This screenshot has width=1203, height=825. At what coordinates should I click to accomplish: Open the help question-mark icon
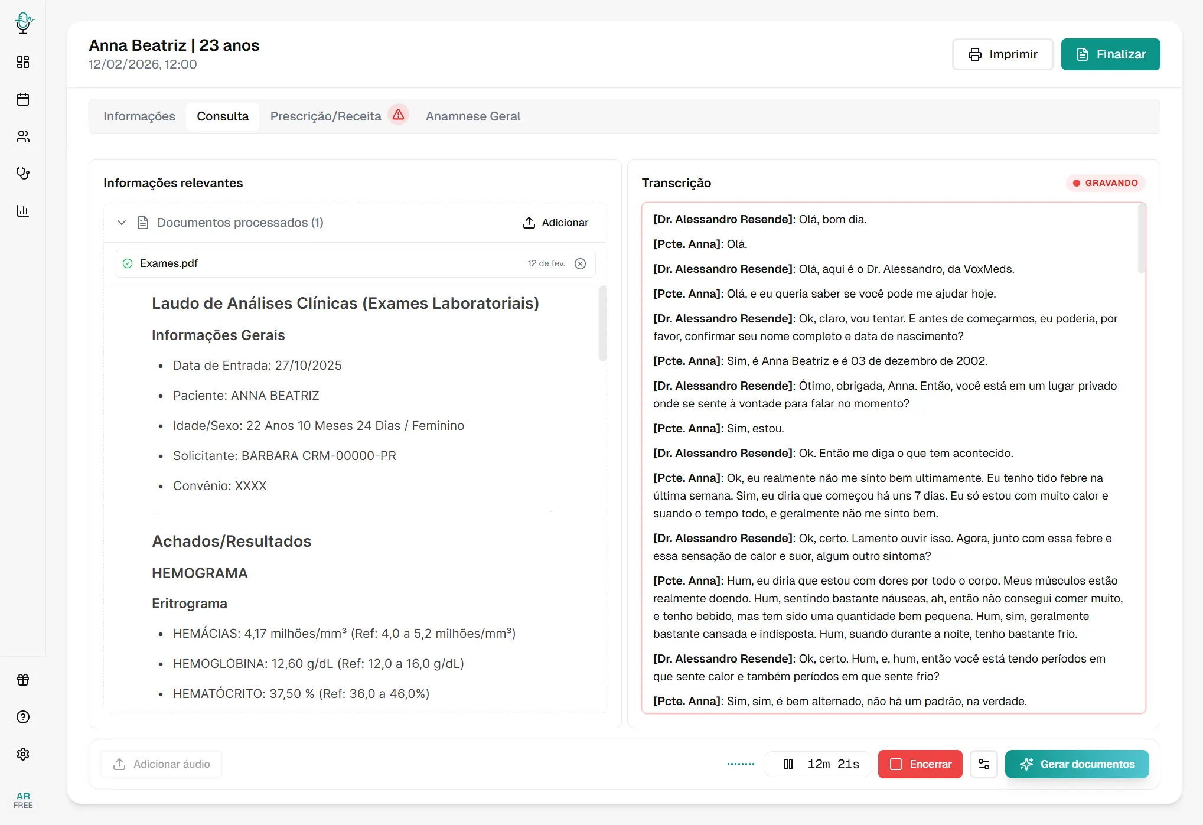tap(23, 717)
